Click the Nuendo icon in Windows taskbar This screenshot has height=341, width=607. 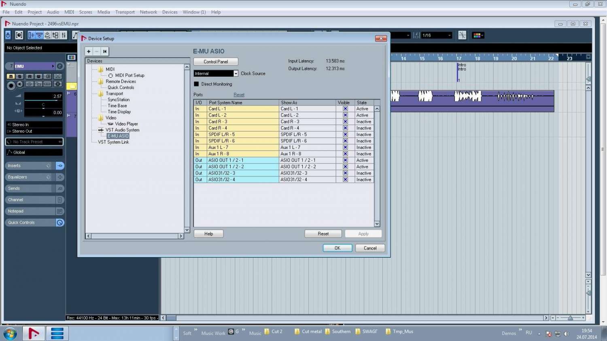(34, 333)
